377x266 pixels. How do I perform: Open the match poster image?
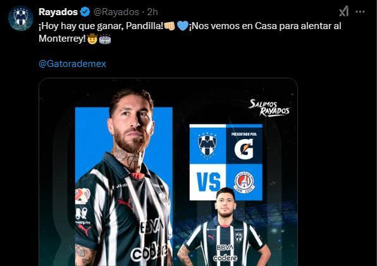pyautogui.click(x=168, y=172)
